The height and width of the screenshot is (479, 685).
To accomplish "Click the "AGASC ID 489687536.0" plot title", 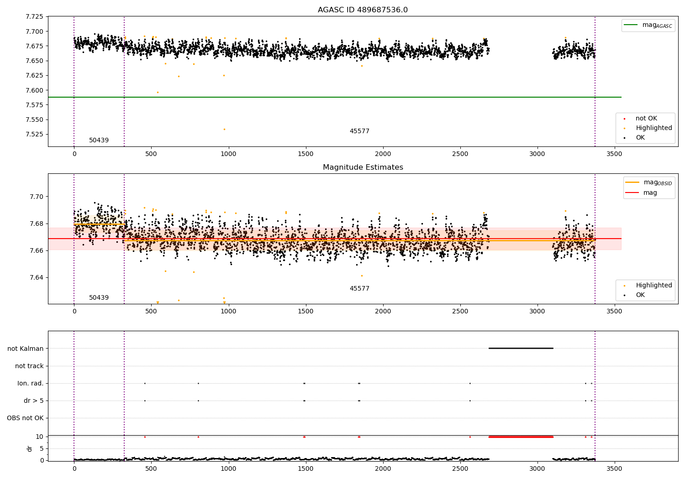I will click(363, 10).
